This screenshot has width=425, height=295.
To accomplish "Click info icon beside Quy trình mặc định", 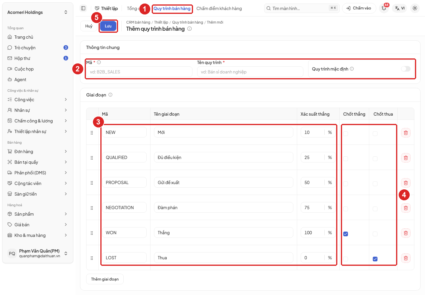I will click(352, 69).
